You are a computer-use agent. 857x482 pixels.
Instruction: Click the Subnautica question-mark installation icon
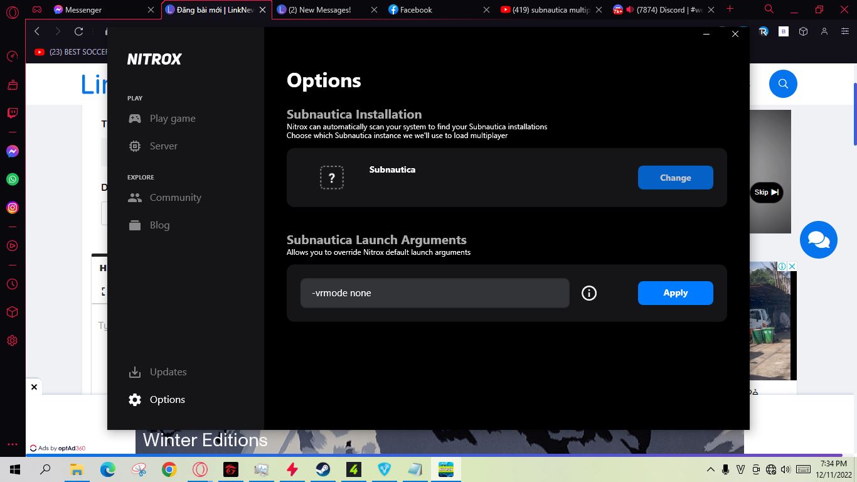(x=332, y=178)
